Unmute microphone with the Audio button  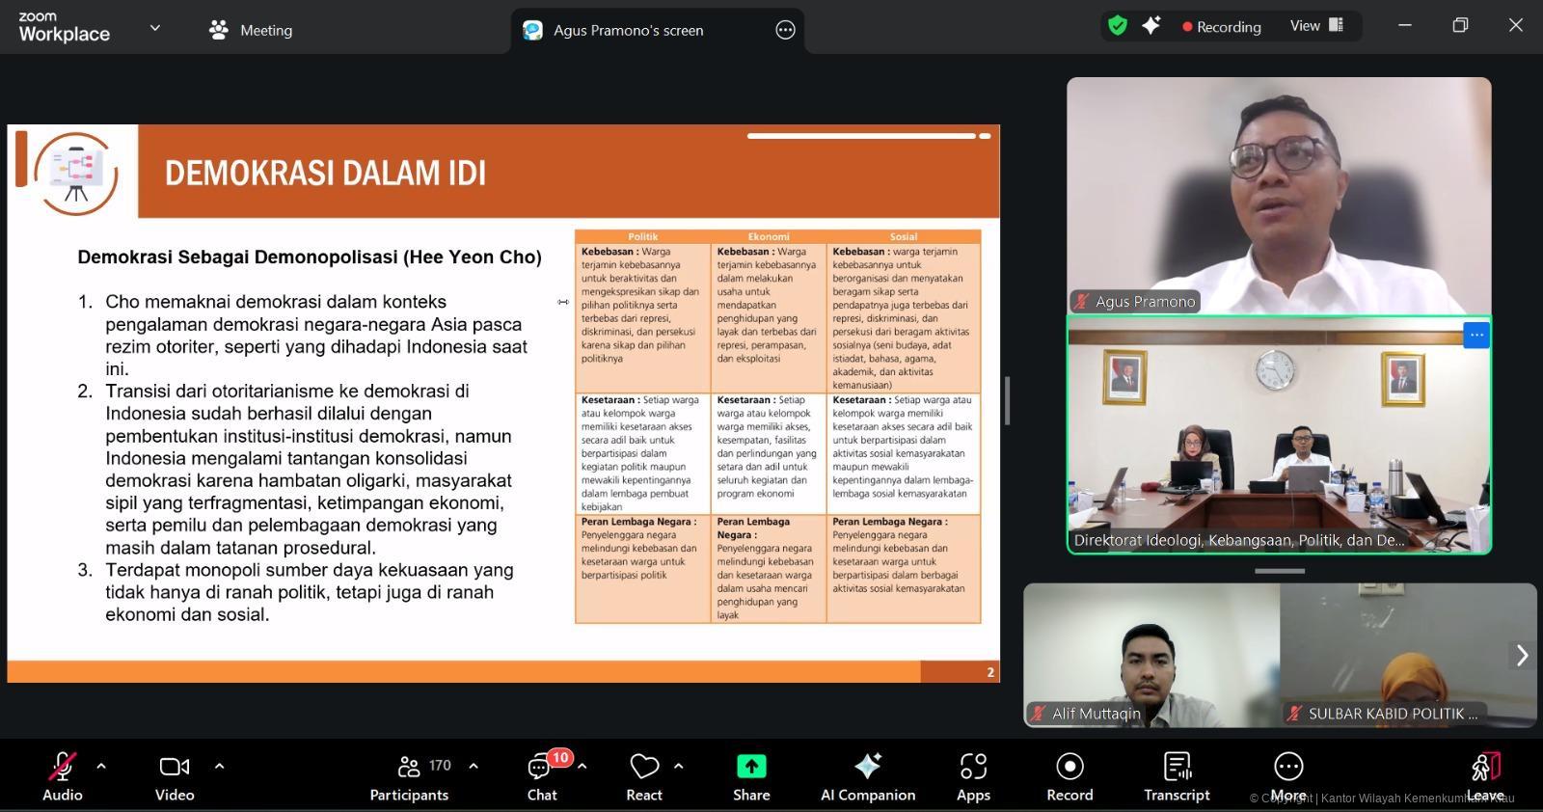[62, 774]
